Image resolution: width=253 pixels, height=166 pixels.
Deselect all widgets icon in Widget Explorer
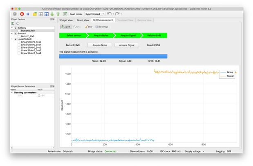(17, 24)
